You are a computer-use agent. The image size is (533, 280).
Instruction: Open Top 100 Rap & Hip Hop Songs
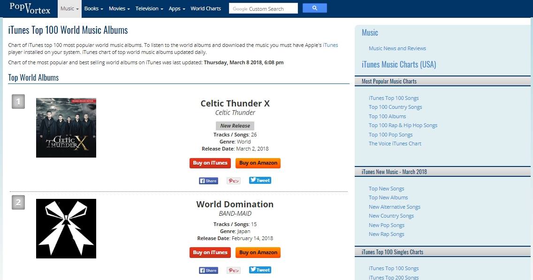tap(403, 125)
